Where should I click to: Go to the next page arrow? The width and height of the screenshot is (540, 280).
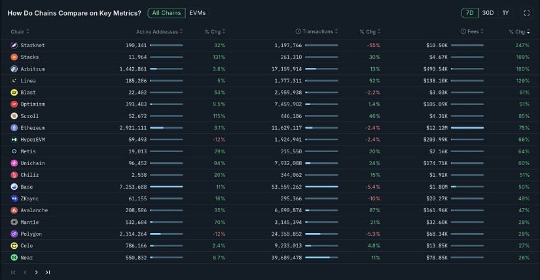pyautogui.click(x=36, y=272)
